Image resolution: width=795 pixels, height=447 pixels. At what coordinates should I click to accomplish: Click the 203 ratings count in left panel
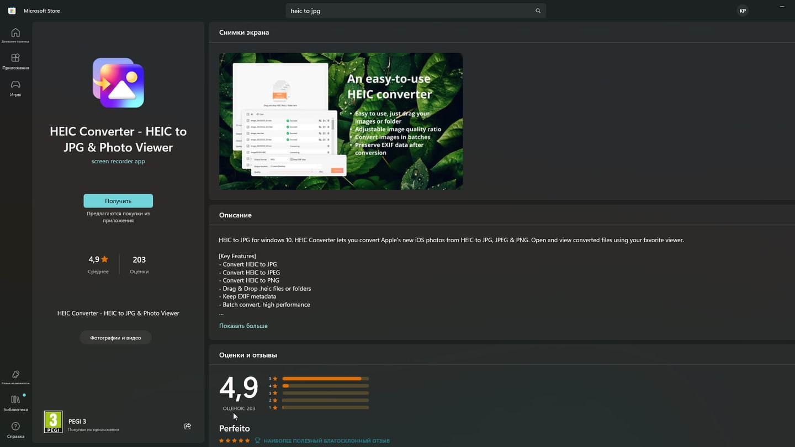[x=139, y=259]
